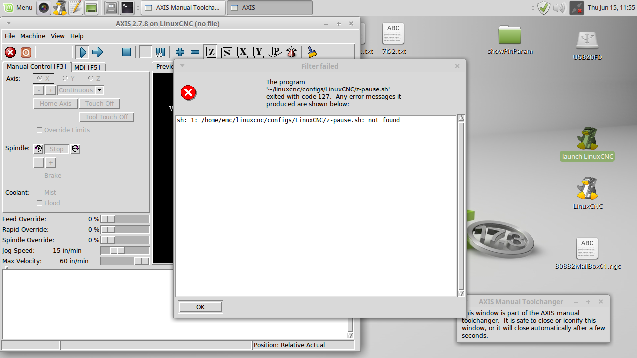Reload the current file
This screenshot has width=637, height=358.
(x=62, y=52)
